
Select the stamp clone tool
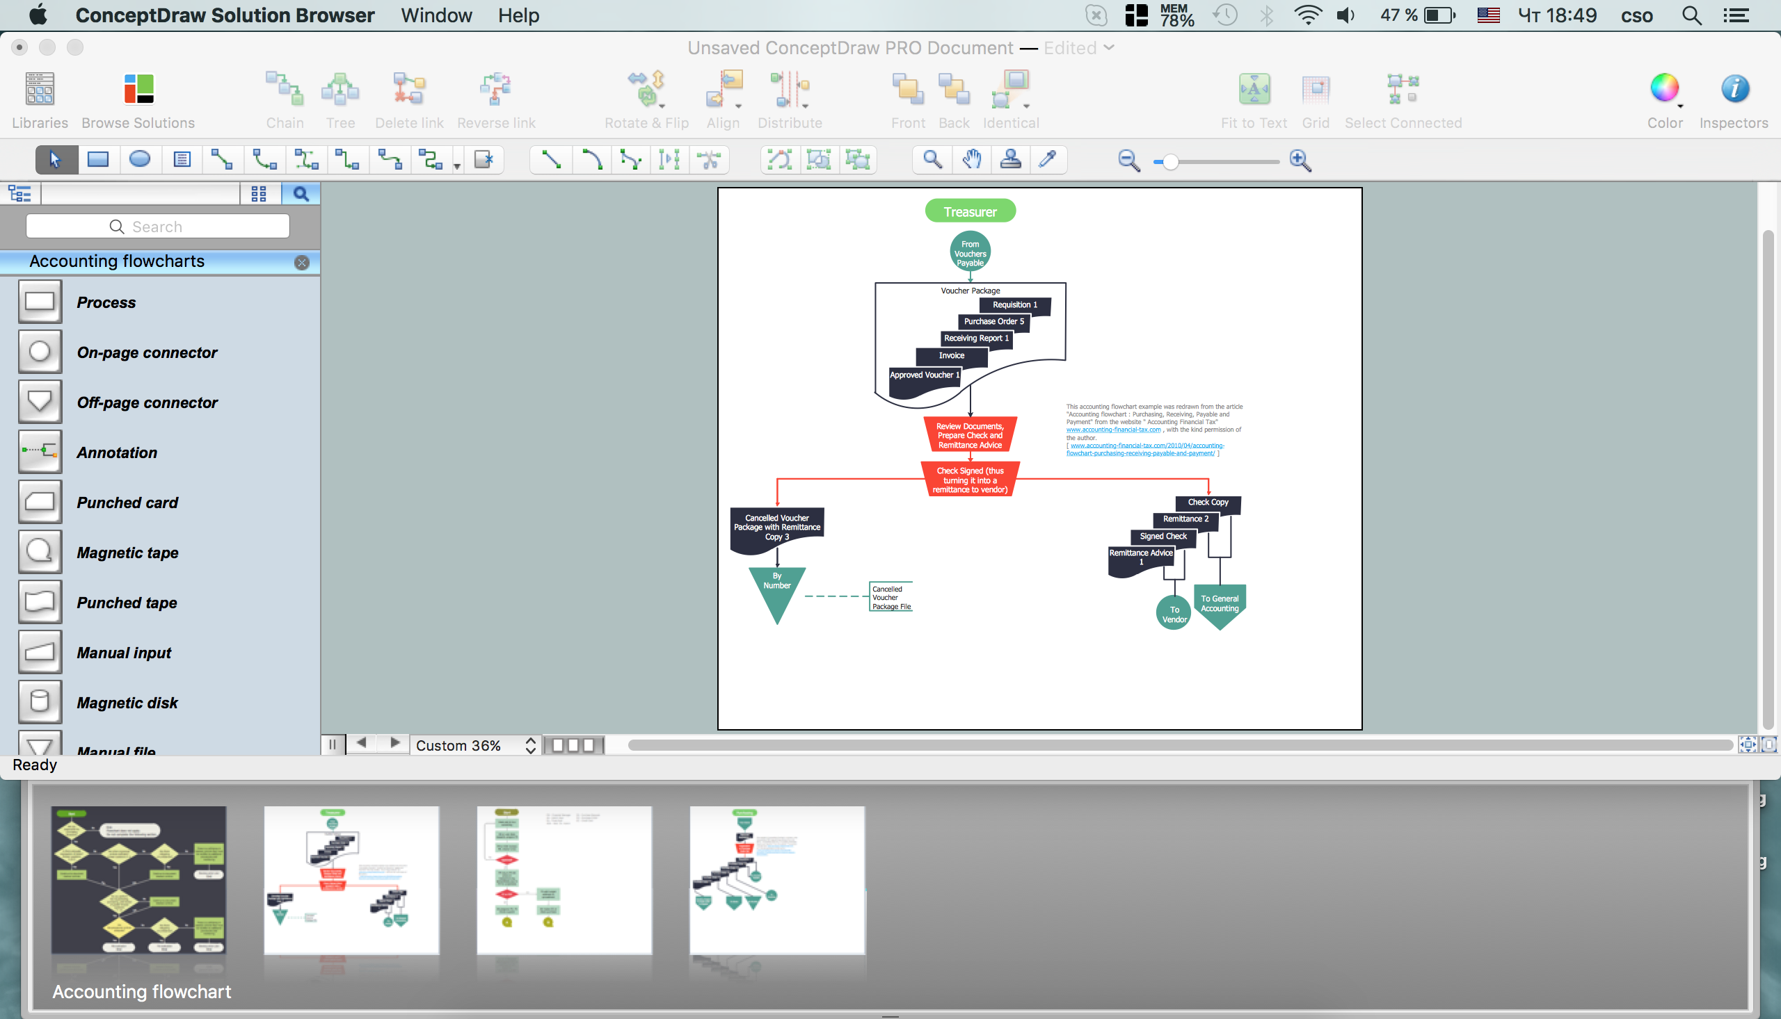(x=1010, y=160)
